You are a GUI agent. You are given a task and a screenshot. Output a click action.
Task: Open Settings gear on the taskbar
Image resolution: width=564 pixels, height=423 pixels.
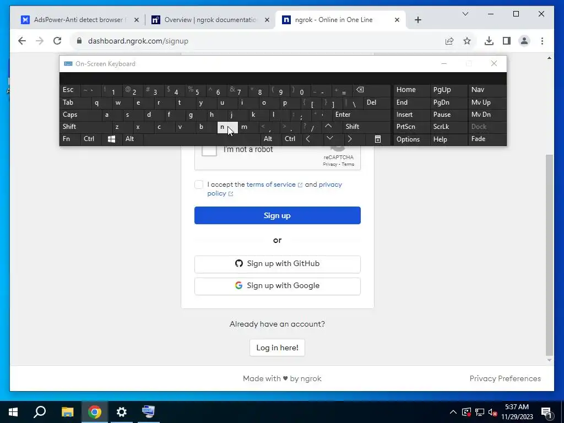pyautogui.click(x=122, y=412)
